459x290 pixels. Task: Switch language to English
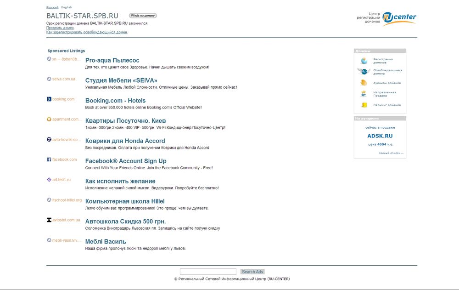pyautogui.click(x=67, y=7)
